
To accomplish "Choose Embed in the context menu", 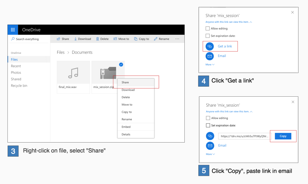I will (126, 127).
